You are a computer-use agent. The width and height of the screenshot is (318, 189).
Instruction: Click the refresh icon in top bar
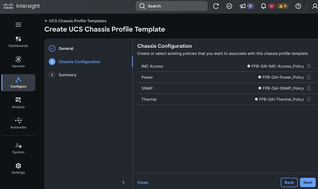(216, 6)
